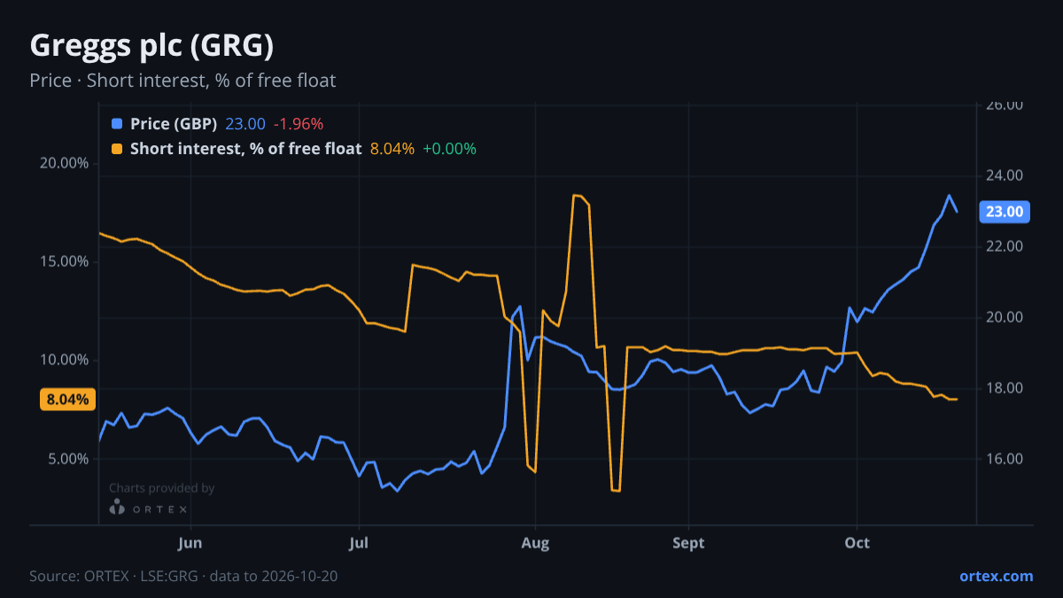Viewport: 1063px width, 598px height.
Task: Click the legend short interest value 8.04%
Action: coord(392,149)
